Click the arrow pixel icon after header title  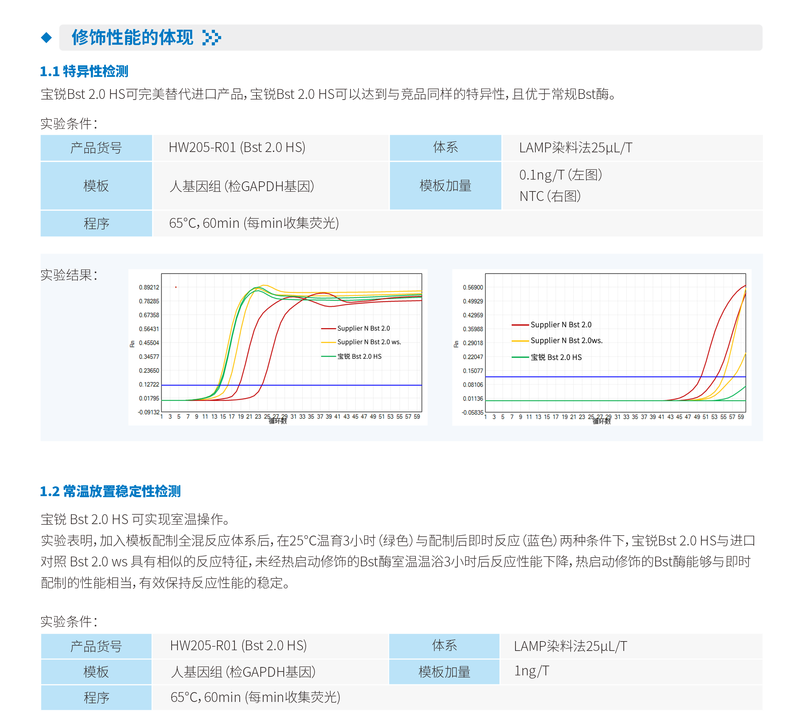click(211, 38)
